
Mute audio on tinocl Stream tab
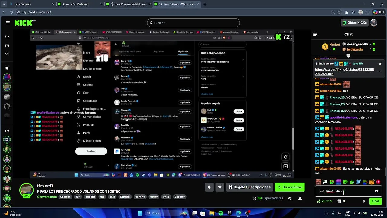(112, 4)
